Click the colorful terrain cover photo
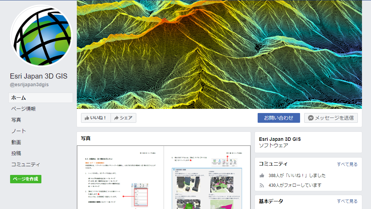The image size is (371, 209). (219, 55)
